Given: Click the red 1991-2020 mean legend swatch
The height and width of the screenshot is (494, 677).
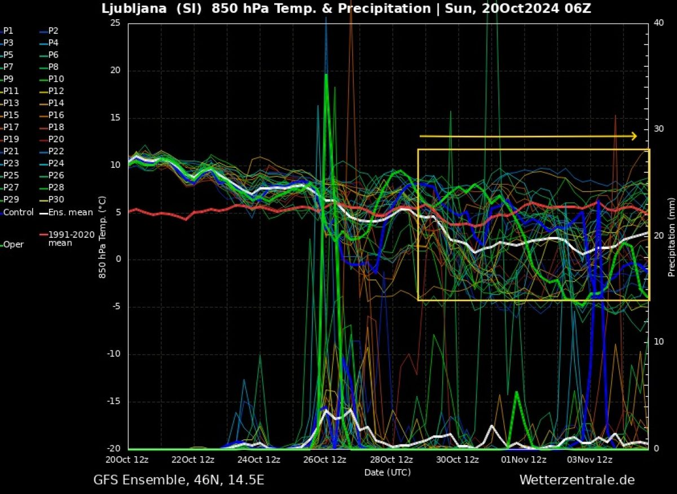Looking at the screenshot, I should tap(43, 234).
